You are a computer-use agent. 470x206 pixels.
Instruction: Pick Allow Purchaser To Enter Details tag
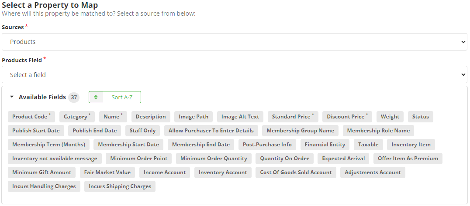(x=211, y=131)
